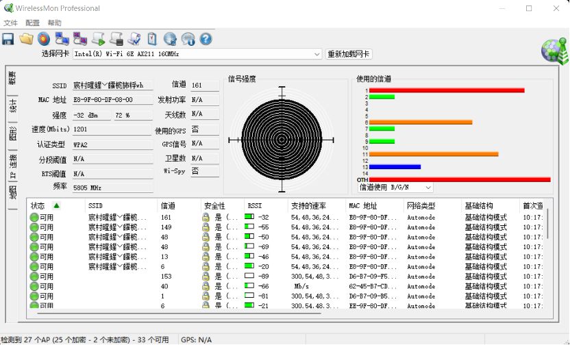Sort by the 基础结构 column header
The image size is (570, 345).
click(x=491, y=205)
